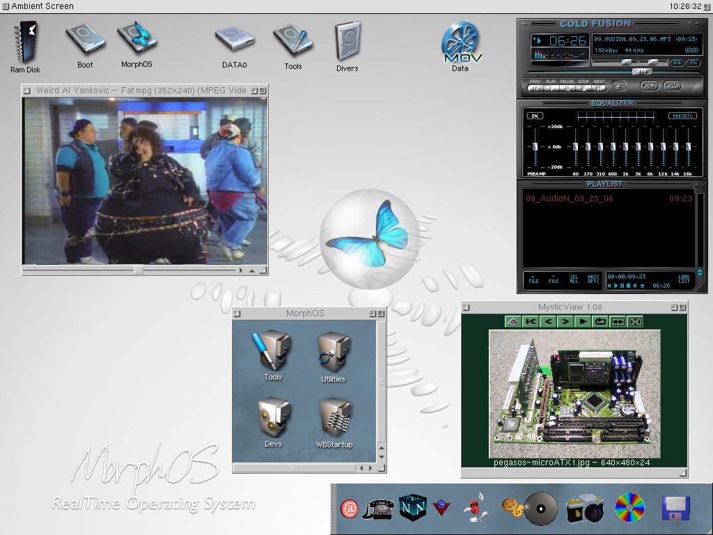Launch the camera icon in the dock
The image size is (713, 535).
pos(585,508)
